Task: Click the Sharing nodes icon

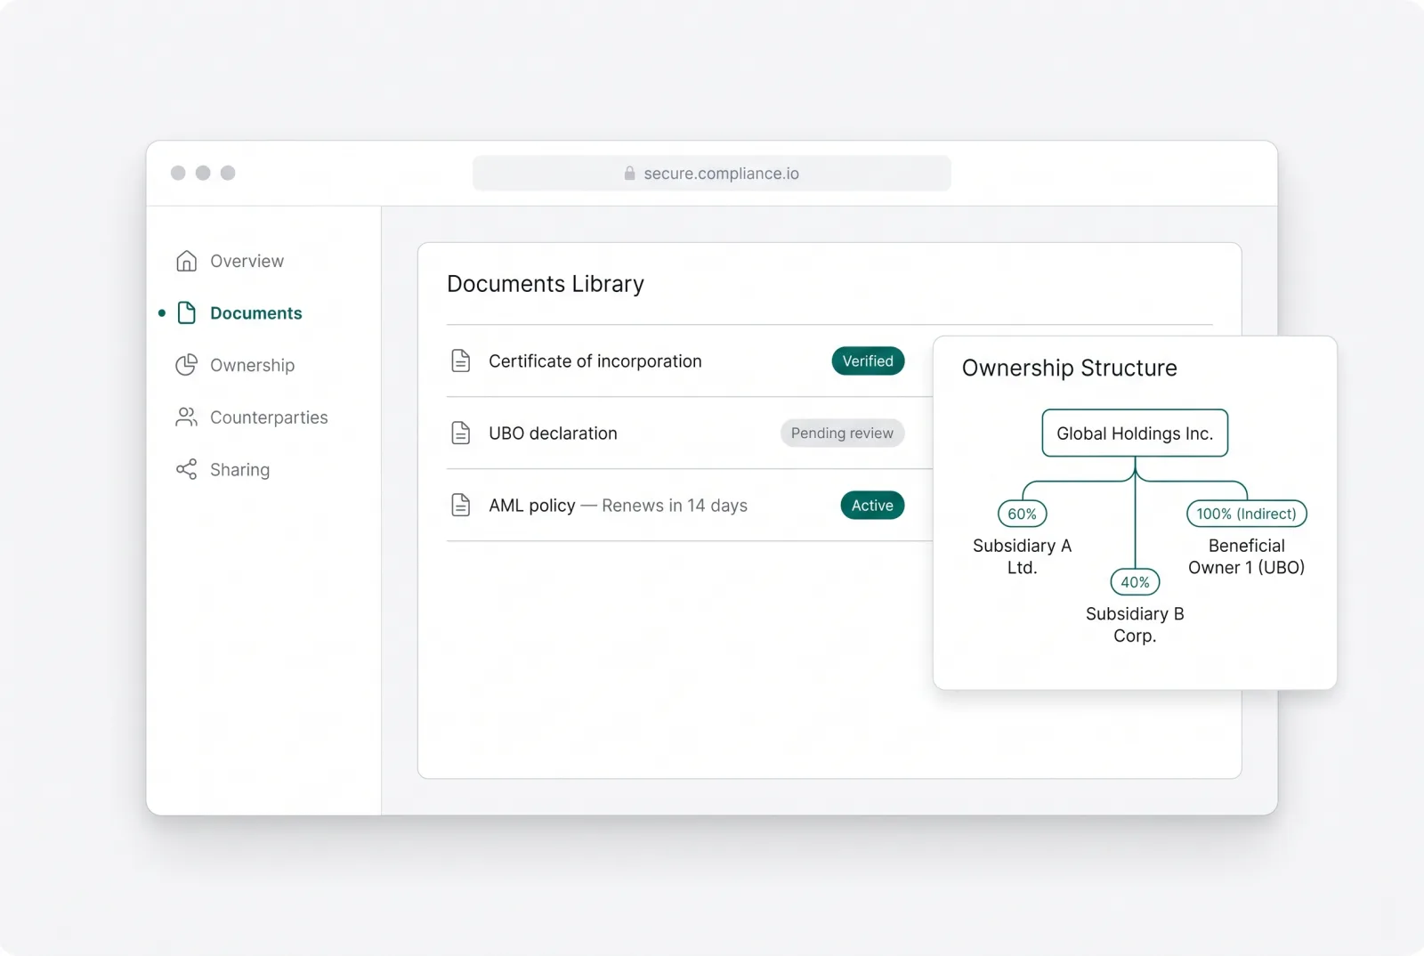Action: click(186, 469)
